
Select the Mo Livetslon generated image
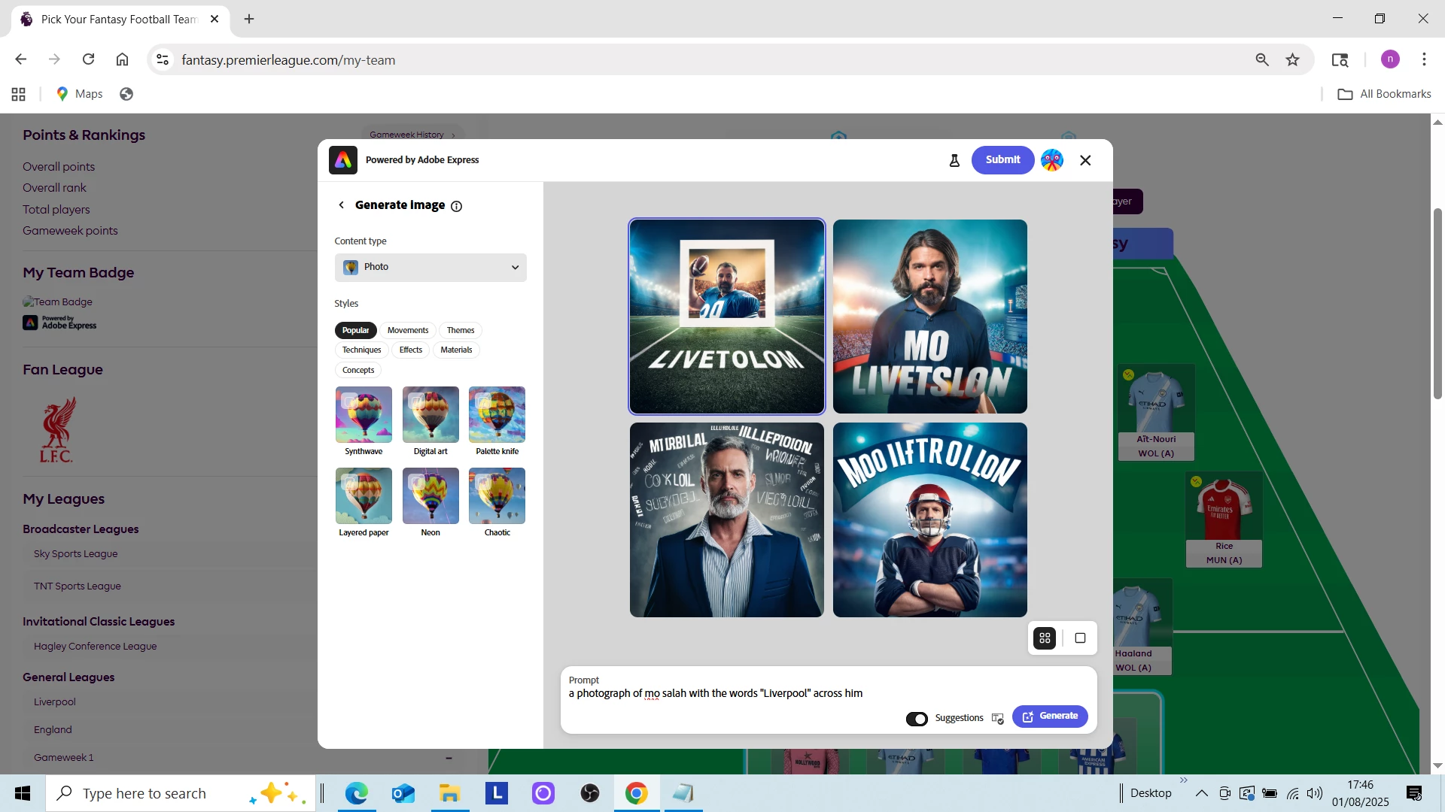(x=929, y=317)
